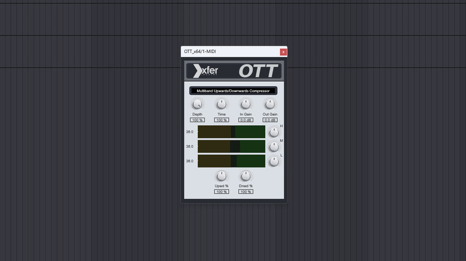Close the OTT_x64 plugin window

click(x=283, y=52)
